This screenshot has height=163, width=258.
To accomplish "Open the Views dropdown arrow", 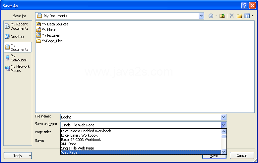I will pos(253,16).
